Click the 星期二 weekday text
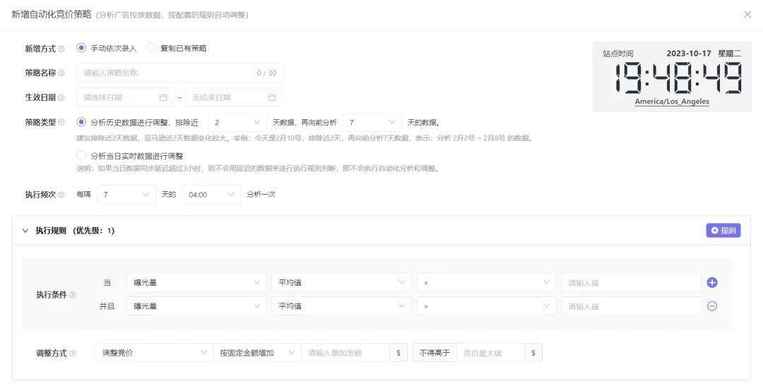 729,54
